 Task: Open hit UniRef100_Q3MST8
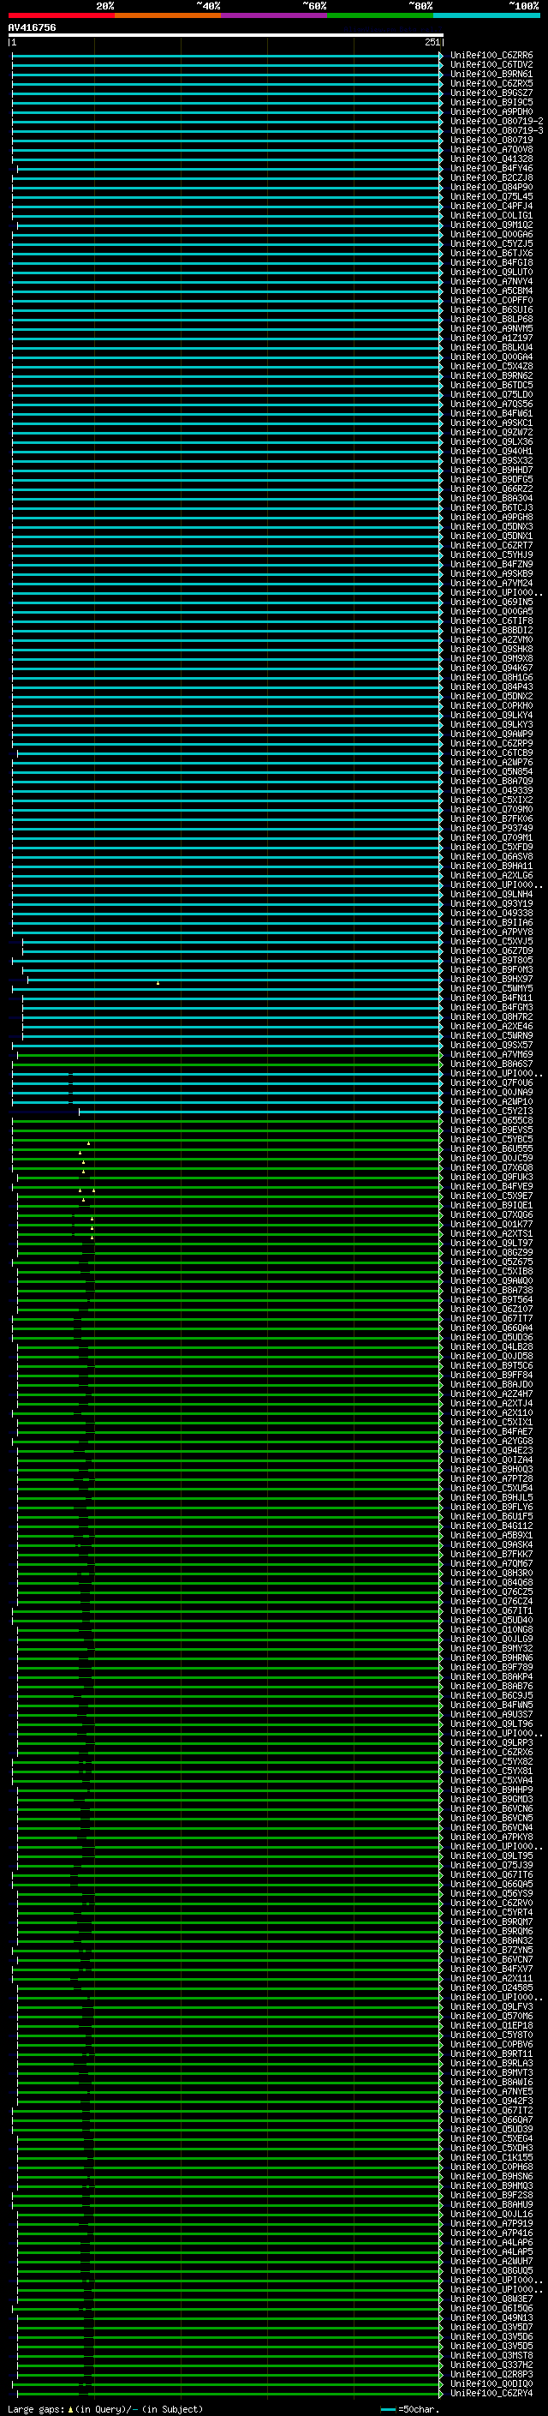pyautogui.click(x=491, y=2355)
